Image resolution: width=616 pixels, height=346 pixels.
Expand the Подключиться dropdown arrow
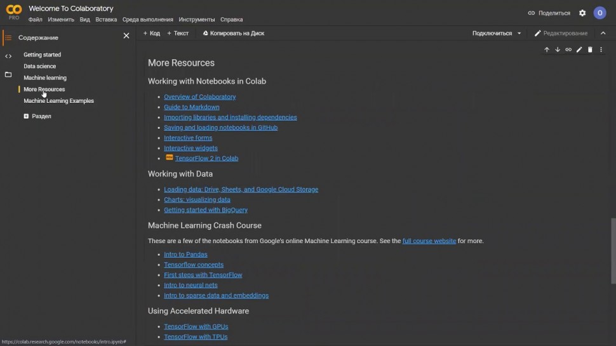pyautogui.click(x=519, y=33)
